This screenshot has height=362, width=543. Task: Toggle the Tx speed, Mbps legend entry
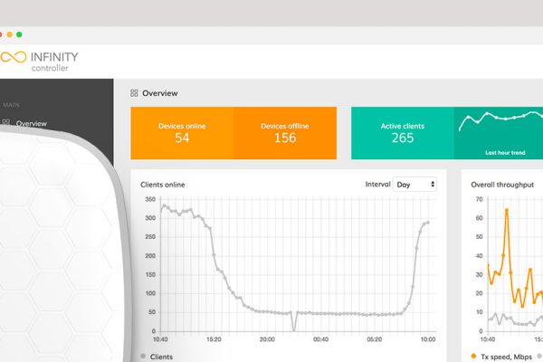pos(501,357)
